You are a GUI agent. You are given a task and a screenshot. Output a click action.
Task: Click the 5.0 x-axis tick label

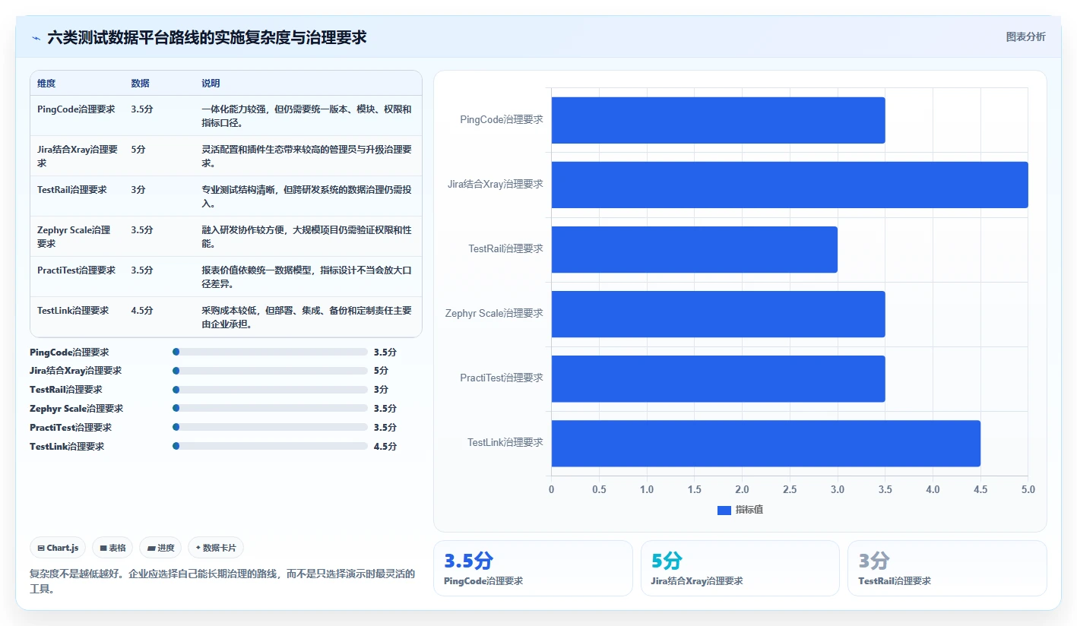pos(1028,490)
